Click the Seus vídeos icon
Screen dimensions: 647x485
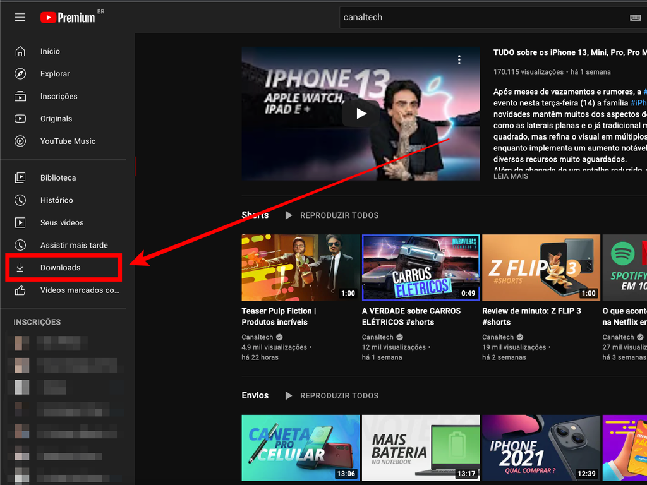20,222
